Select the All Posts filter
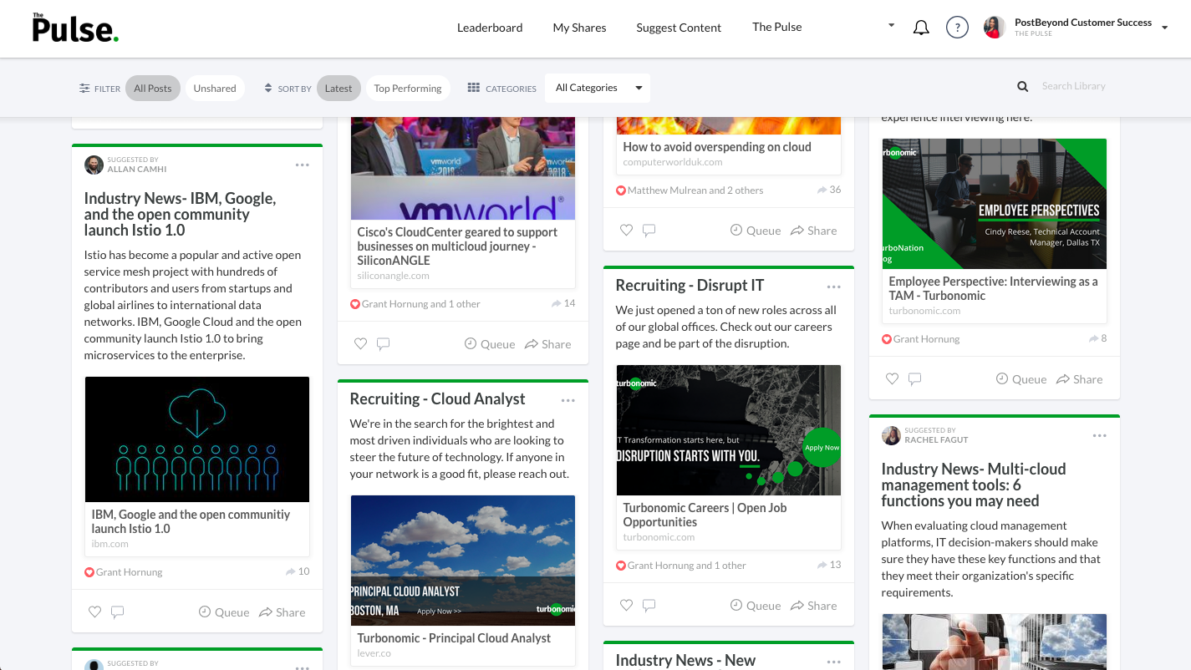Image resolution: width=1191 pixels, height=670 pixels. (x=153, y=89)
